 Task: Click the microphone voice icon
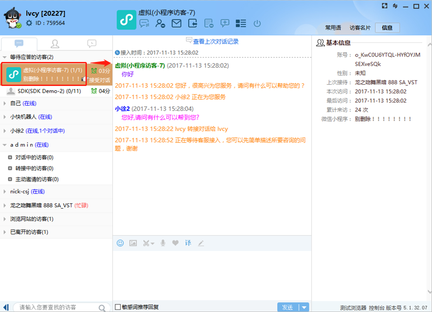coord(163,243)
